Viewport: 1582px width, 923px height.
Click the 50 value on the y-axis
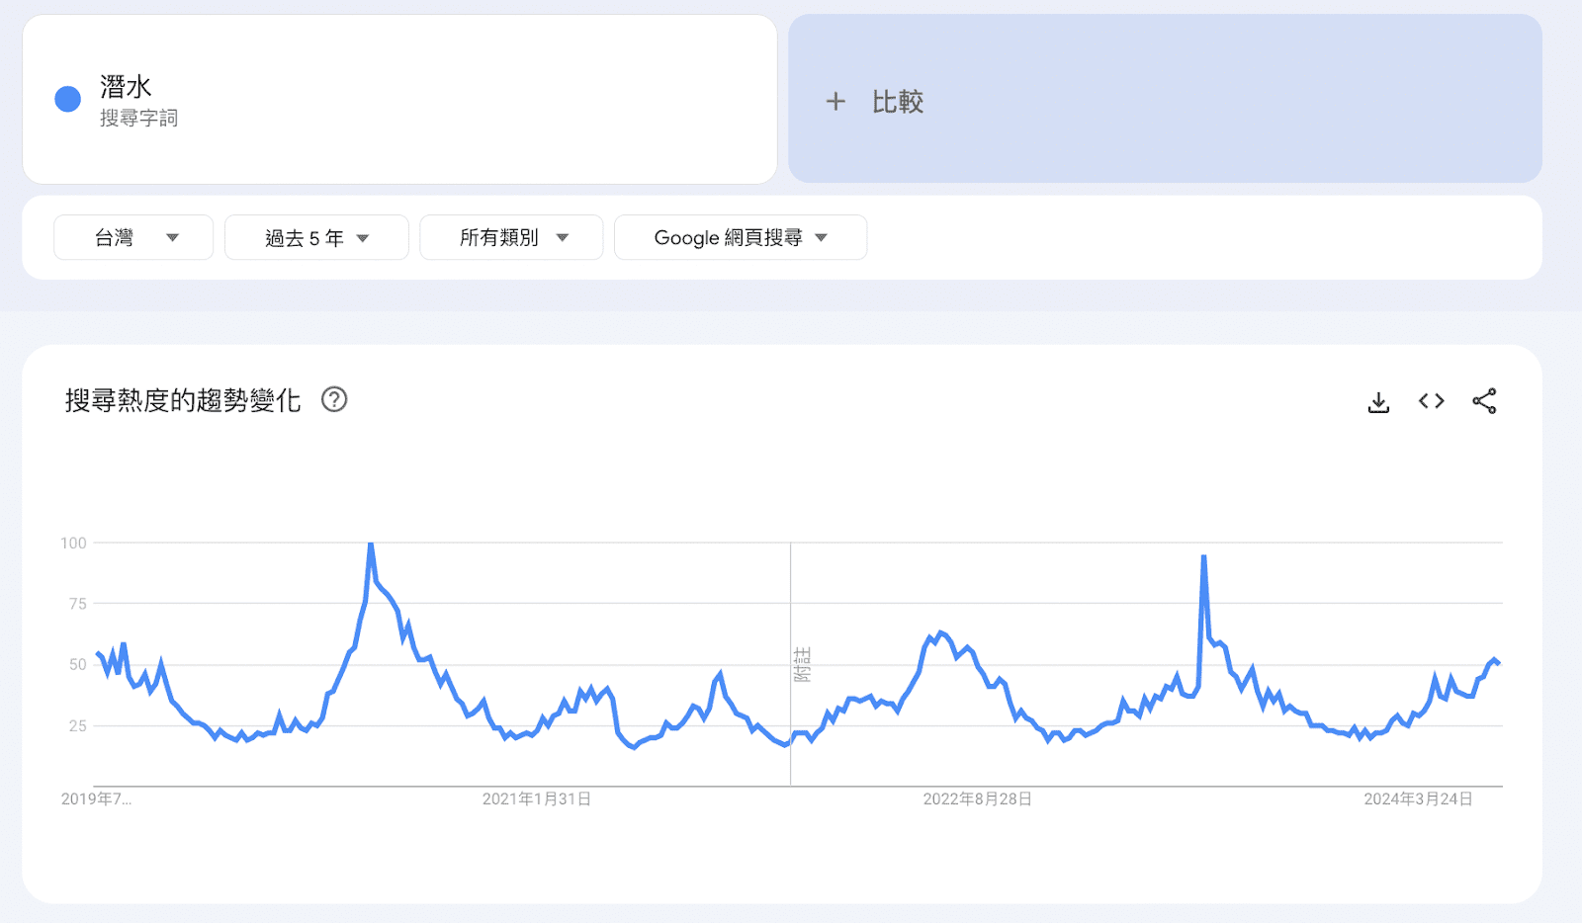[77, 664]
